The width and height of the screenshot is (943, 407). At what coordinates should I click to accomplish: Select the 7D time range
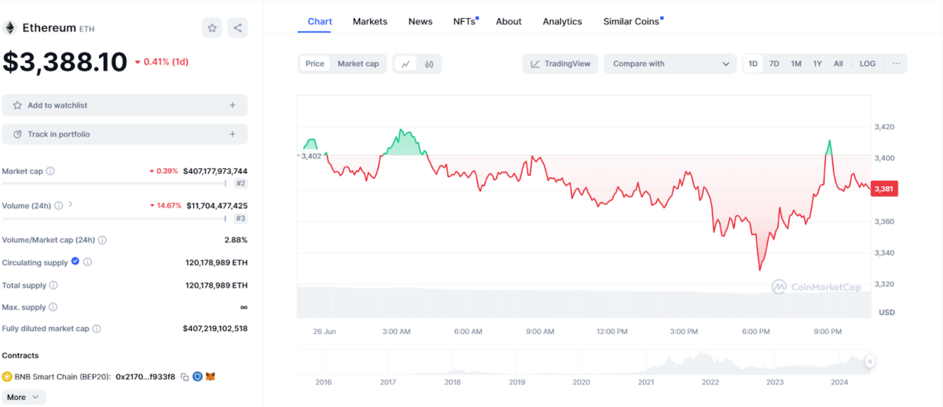point(774,64)
